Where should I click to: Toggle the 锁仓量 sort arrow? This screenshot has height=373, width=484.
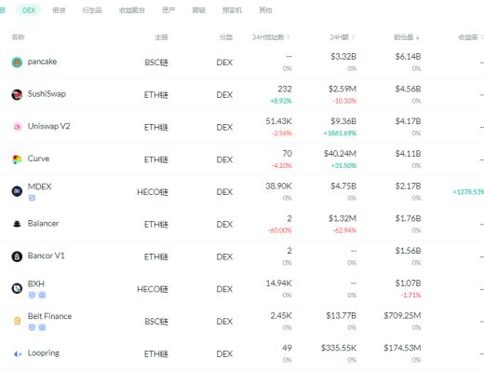pos(418,37)
